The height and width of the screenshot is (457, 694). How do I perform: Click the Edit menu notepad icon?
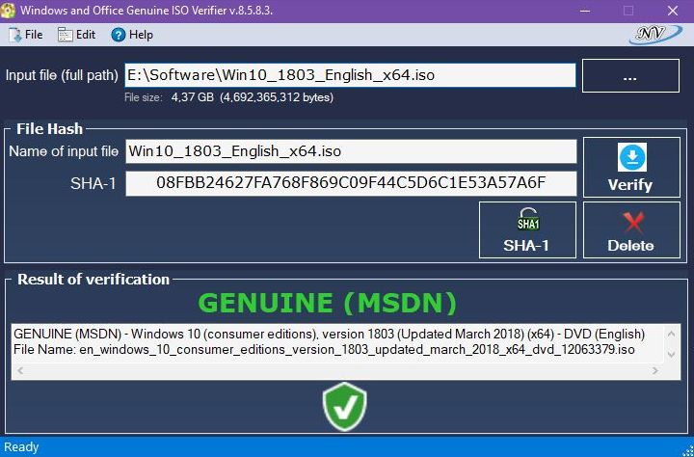coord(65,35)
